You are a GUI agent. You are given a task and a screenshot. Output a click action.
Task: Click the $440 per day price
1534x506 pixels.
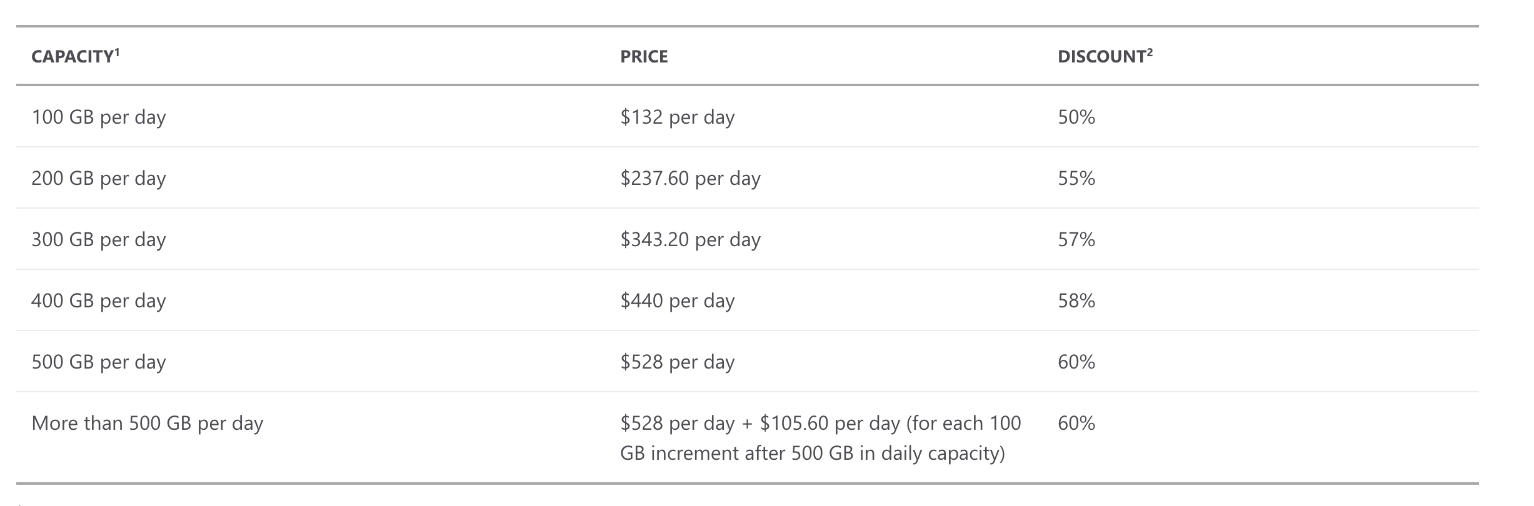pos(678,301)
